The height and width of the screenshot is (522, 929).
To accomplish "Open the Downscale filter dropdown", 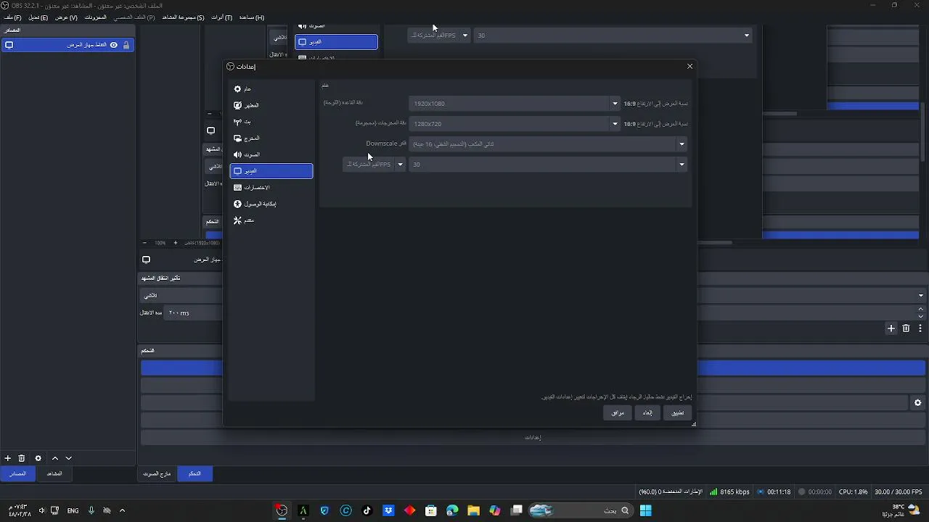I will [x=548, y=144].
